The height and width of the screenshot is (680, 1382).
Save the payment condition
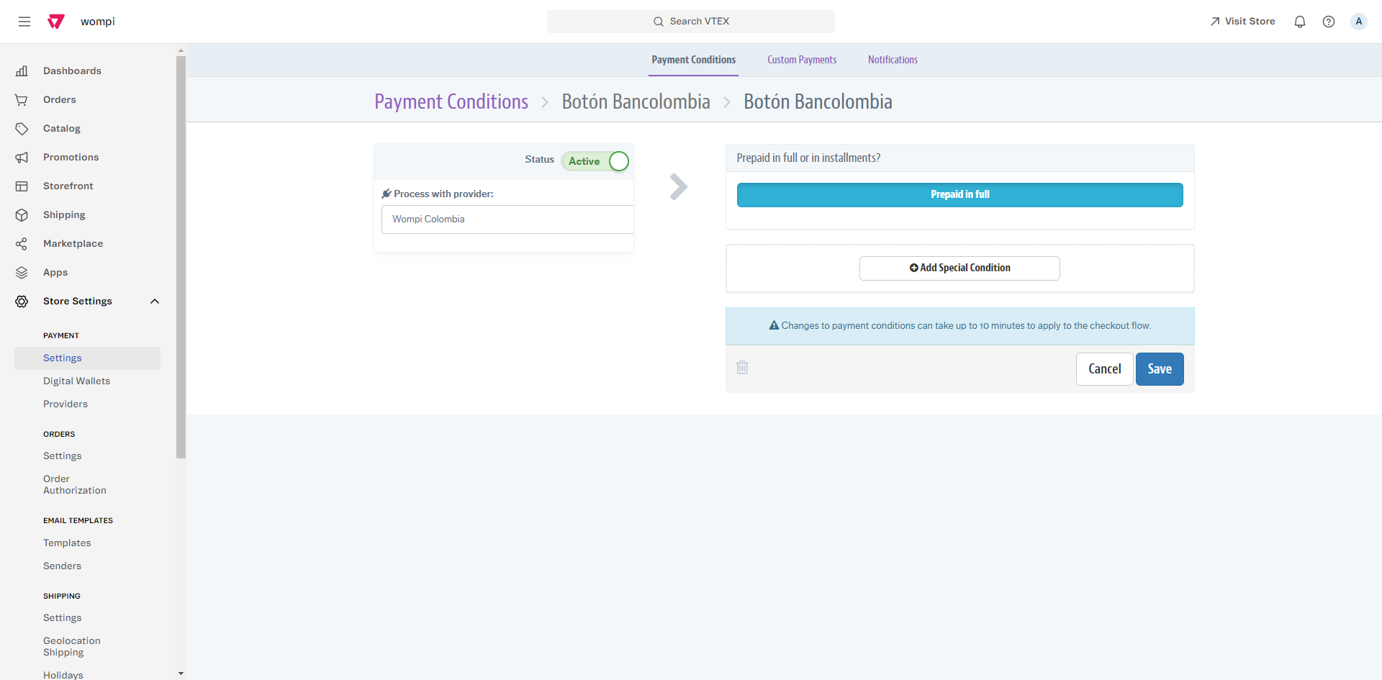pyautogui.click(x=1159, y=369)
